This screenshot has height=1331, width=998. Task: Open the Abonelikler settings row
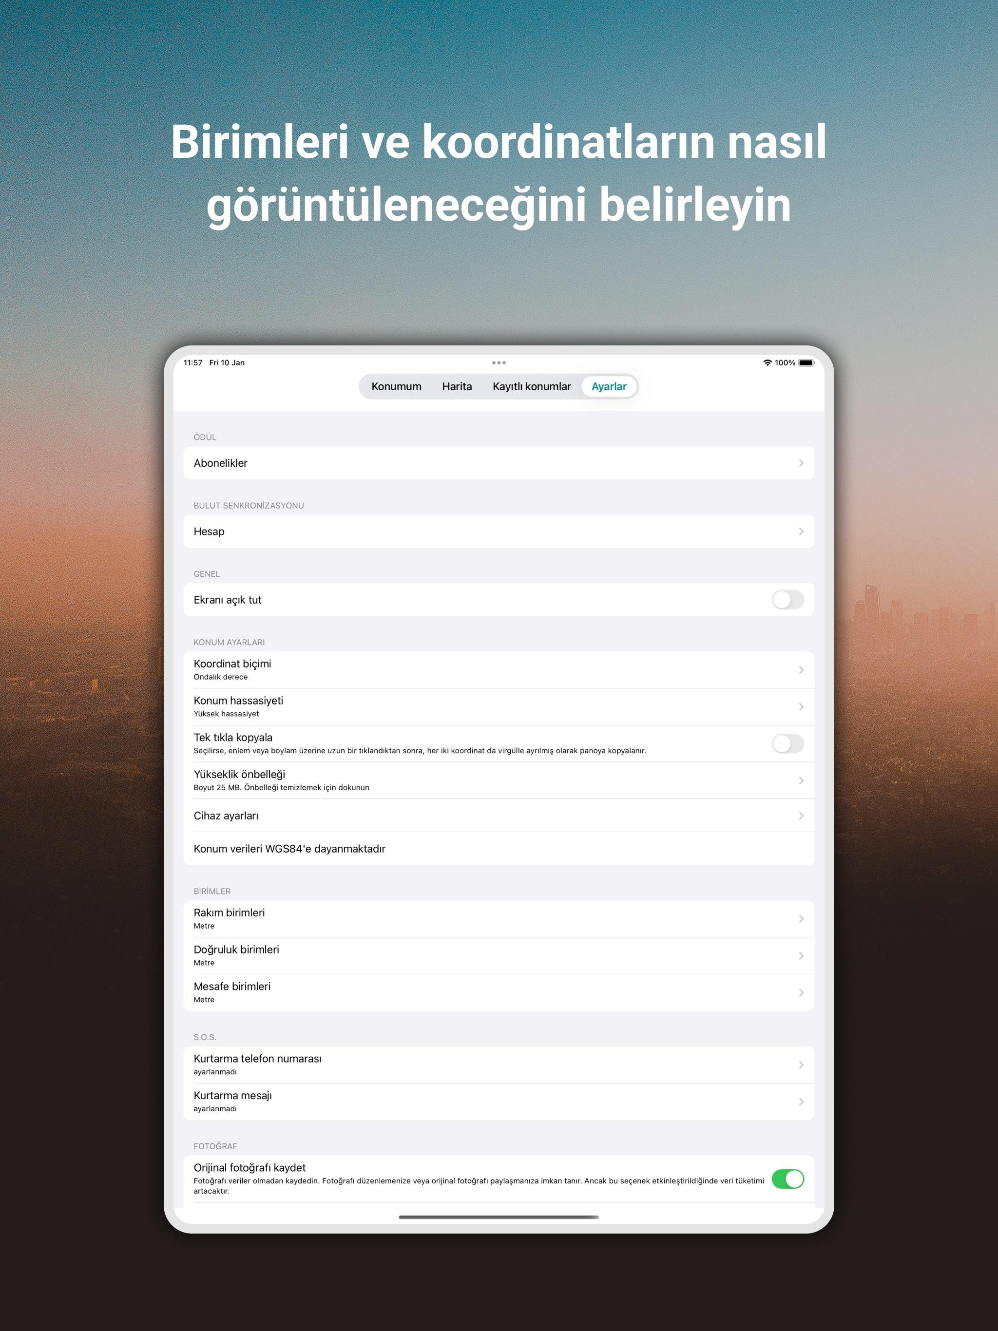click(x=499, y=463)
